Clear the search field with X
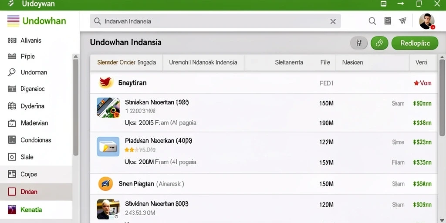 [x=333, y=21]
